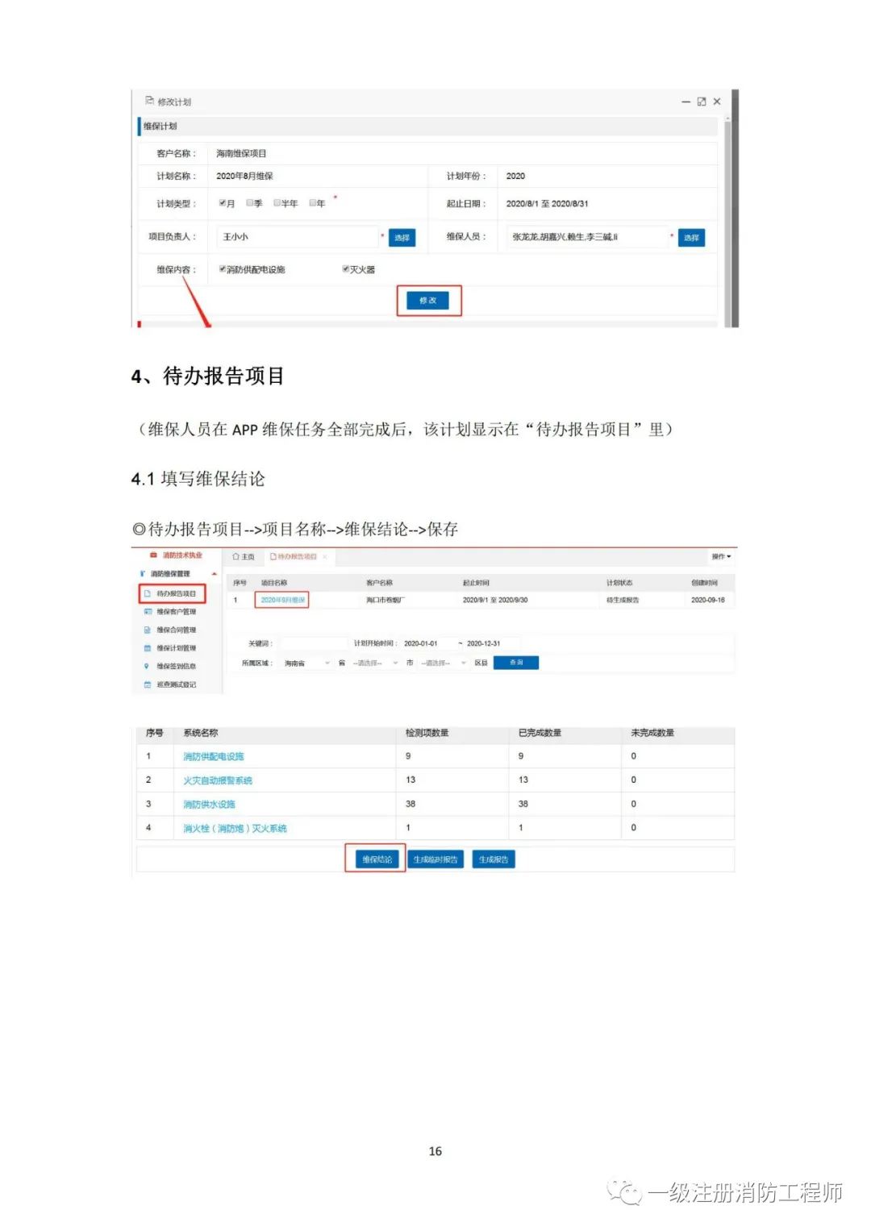Click the 生成报告 button
The width and height of the screenshot is (871, 1231).
494,859
